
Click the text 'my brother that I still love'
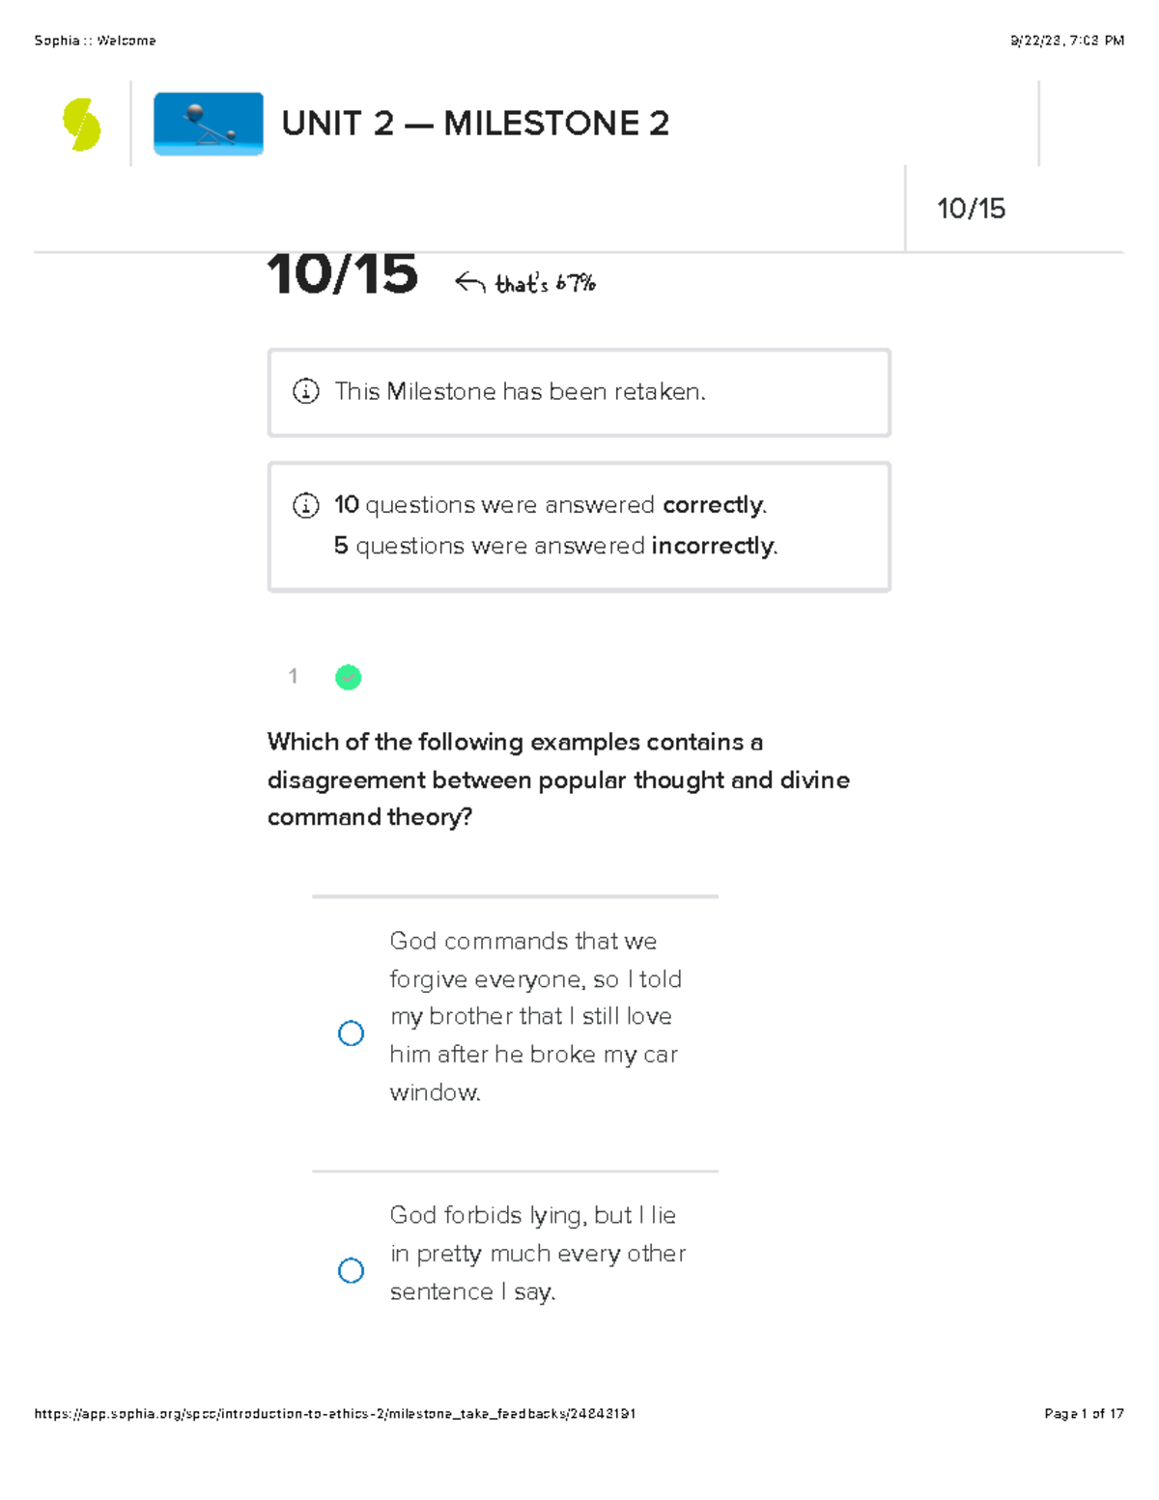coord(531,1016)
